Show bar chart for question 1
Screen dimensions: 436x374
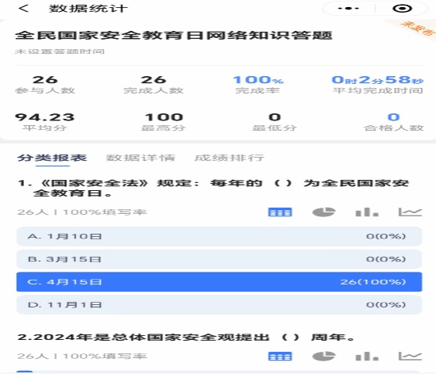pos(367,212)
